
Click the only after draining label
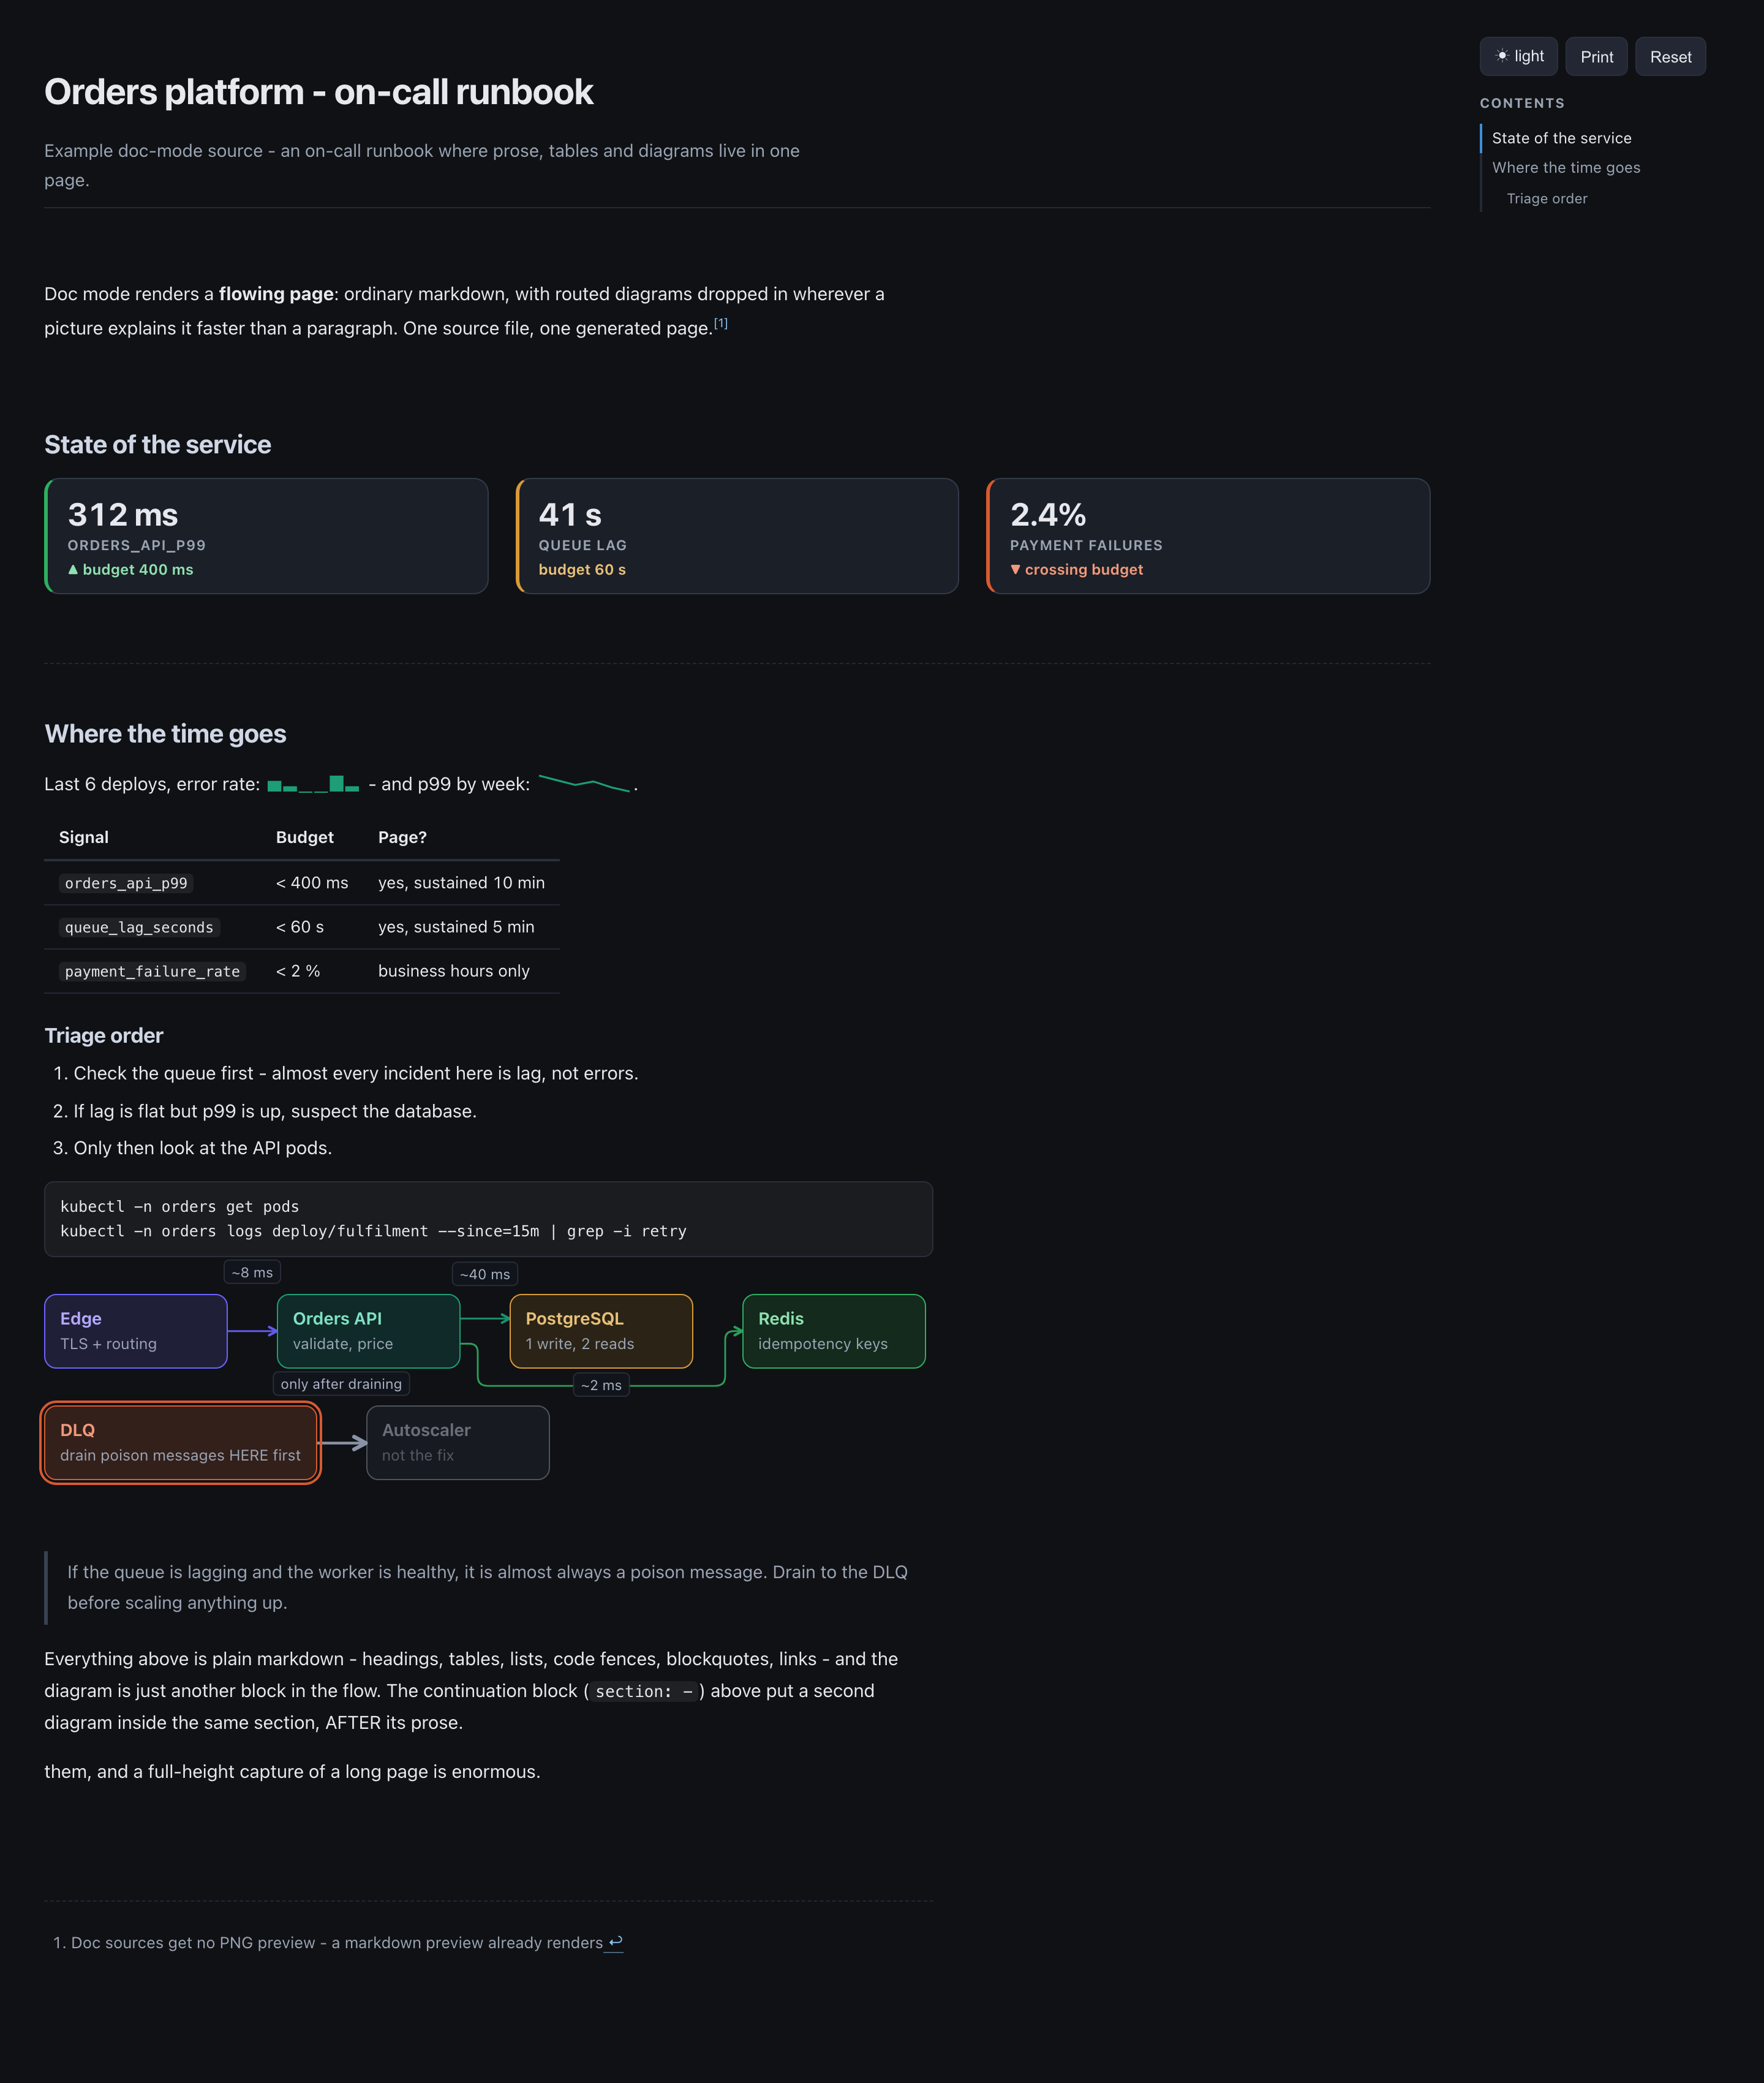tap(341, 1384)
